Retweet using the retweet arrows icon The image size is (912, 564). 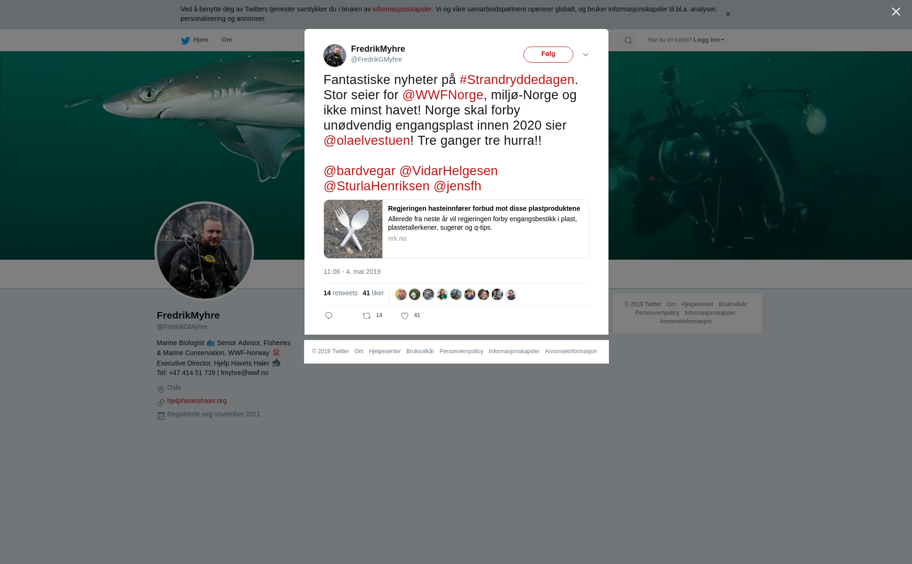pyautogui.click(x=367, y=316)
